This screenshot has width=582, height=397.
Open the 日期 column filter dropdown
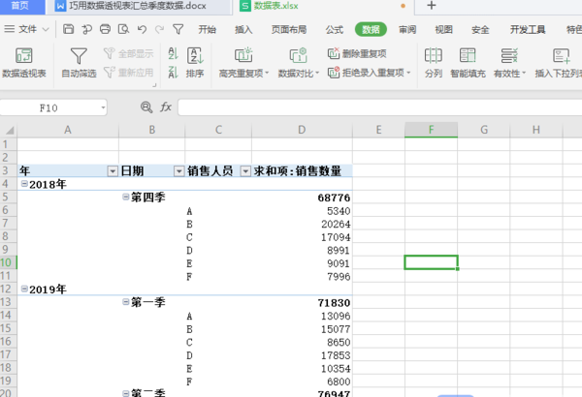(x=178, y=171)
